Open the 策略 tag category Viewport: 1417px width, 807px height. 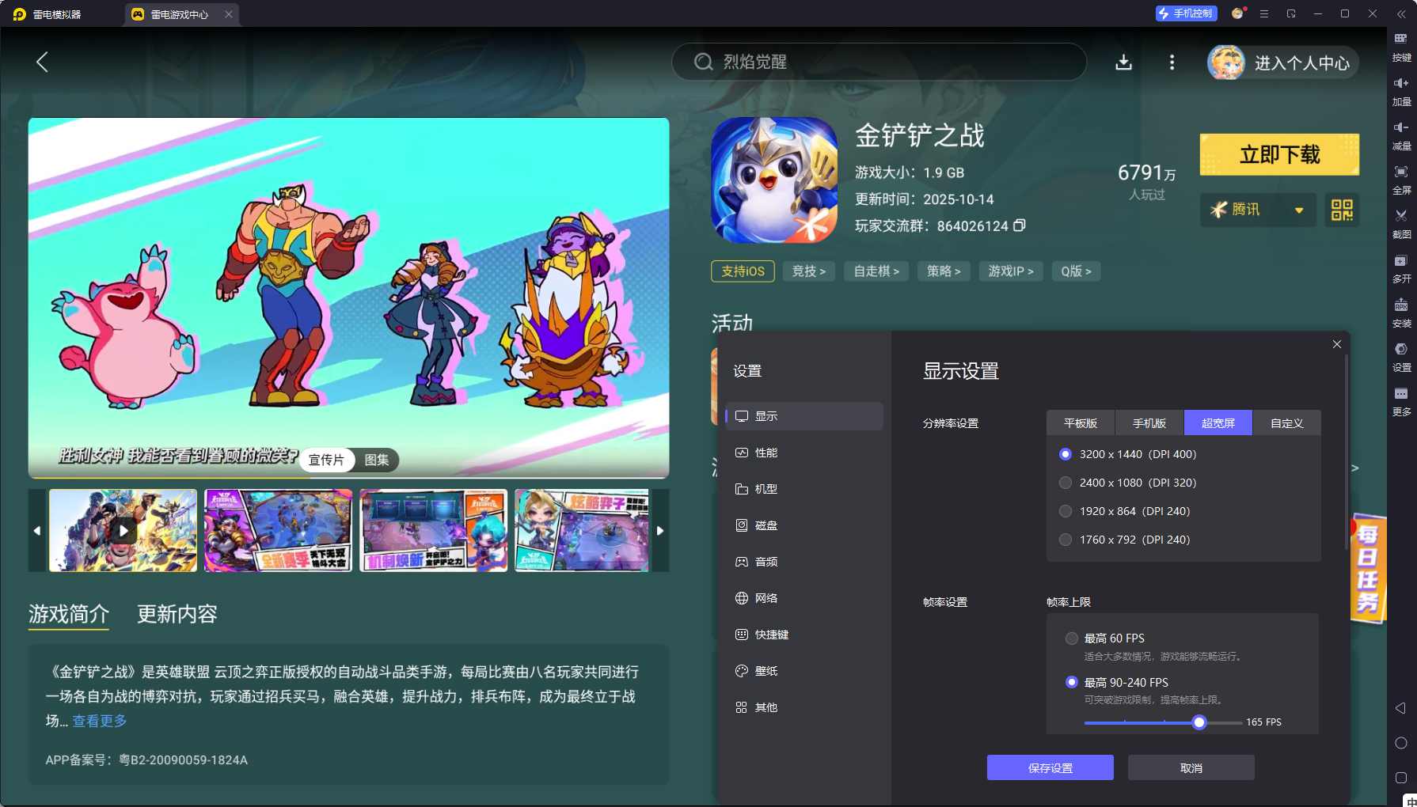pyautogui.click(x=944, y=271)
